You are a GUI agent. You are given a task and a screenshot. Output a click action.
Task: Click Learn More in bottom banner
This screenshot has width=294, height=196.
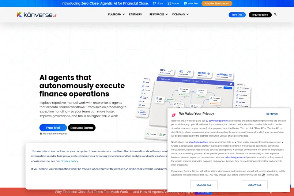[204, 192]
